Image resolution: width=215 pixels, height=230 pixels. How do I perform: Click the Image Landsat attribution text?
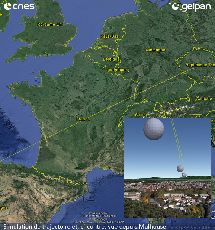98,213
